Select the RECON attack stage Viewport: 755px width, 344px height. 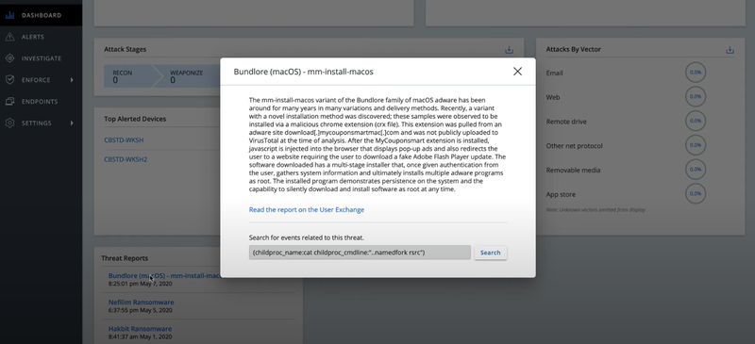coord(128,76)
